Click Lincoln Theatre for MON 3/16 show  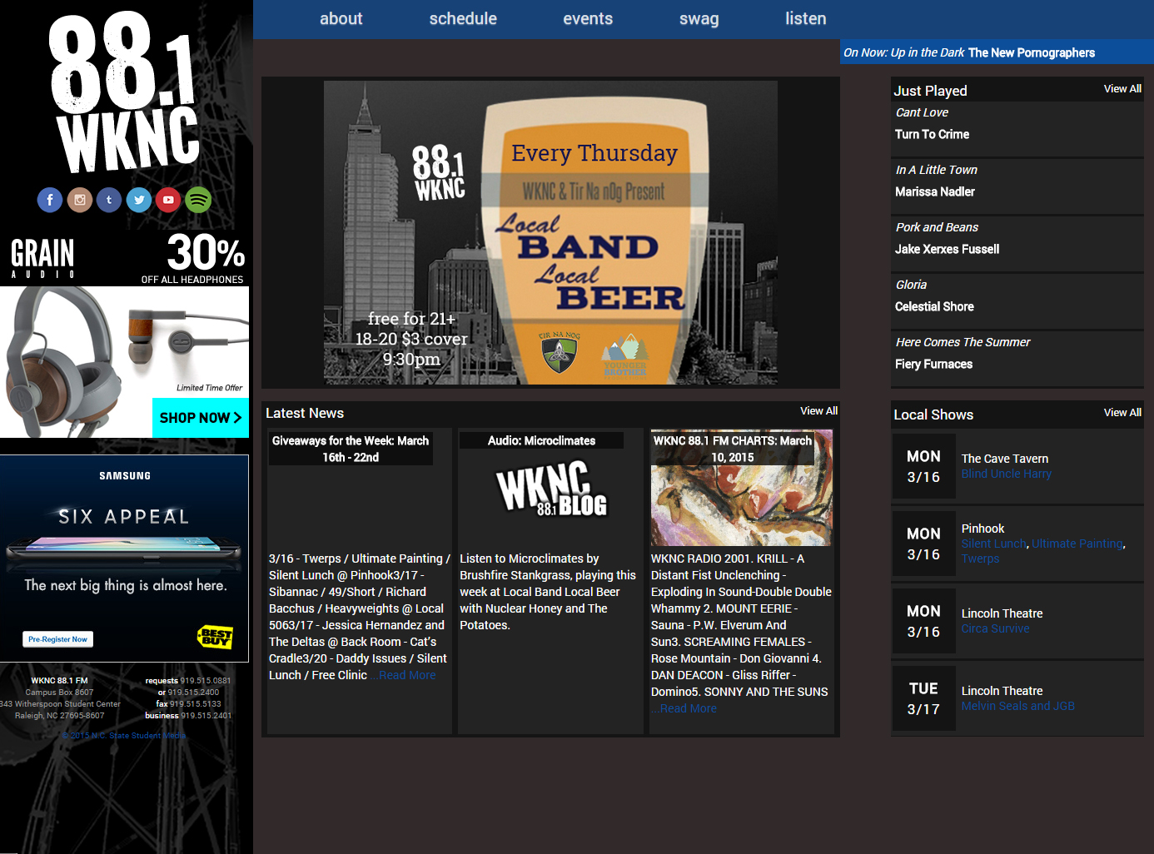(x=1002, y=613)
